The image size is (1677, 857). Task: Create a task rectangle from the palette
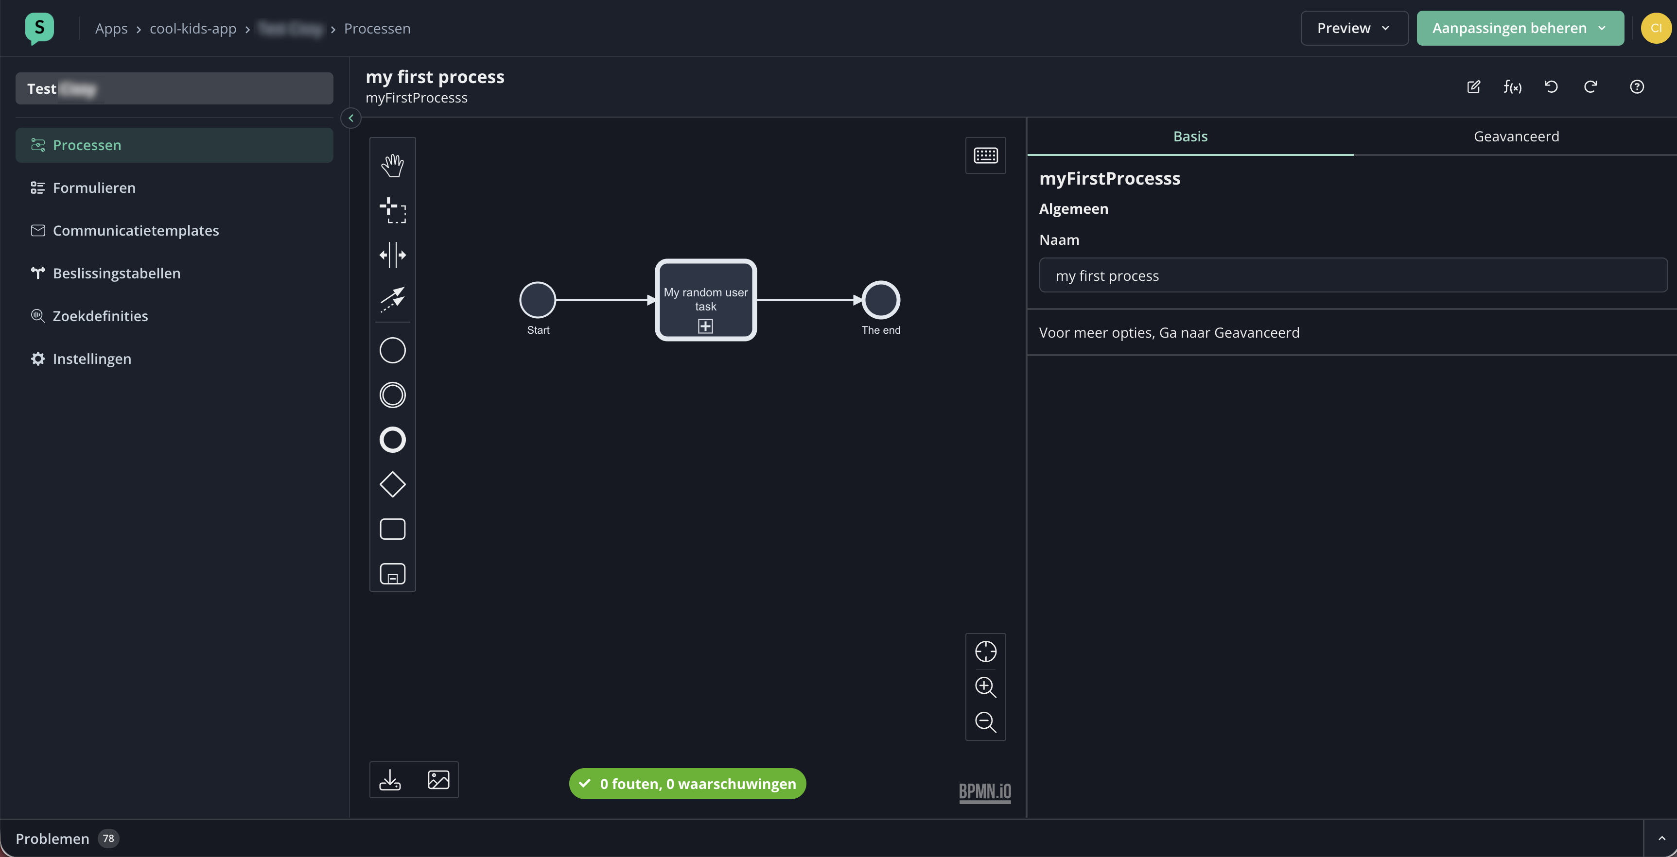pyautogui.click(x=393, y=529)
